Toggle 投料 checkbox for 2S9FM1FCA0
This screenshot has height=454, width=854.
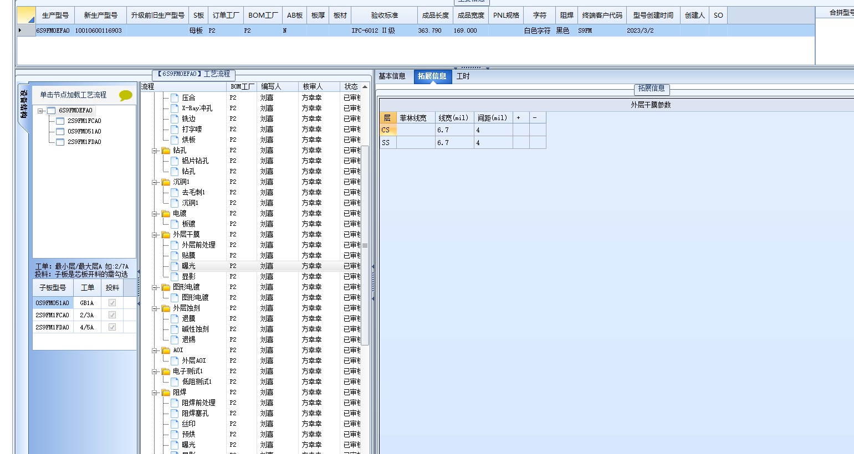click(112, 315)
